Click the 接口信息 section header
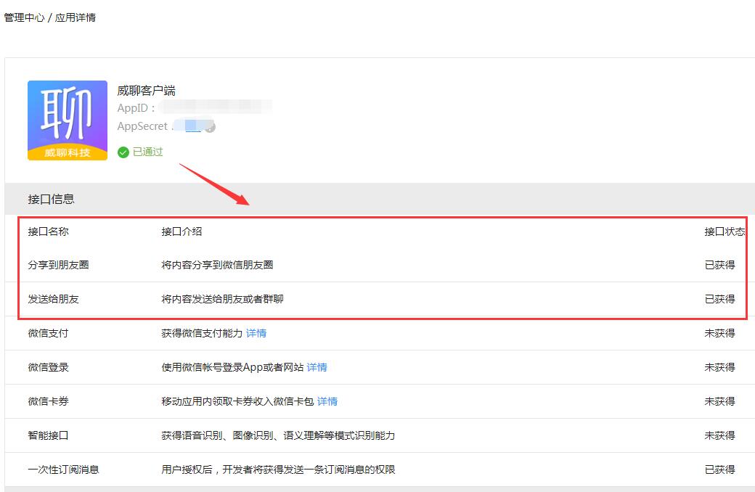This screenshot has width=755, height=492. (x=51, y=200)
